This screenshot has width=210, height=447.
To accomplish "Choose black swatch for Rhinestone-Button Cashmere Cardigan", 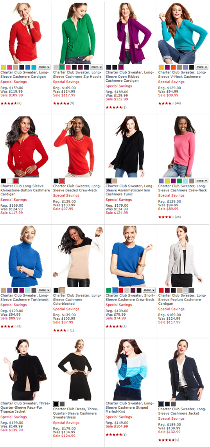I will tap(4, 181).
